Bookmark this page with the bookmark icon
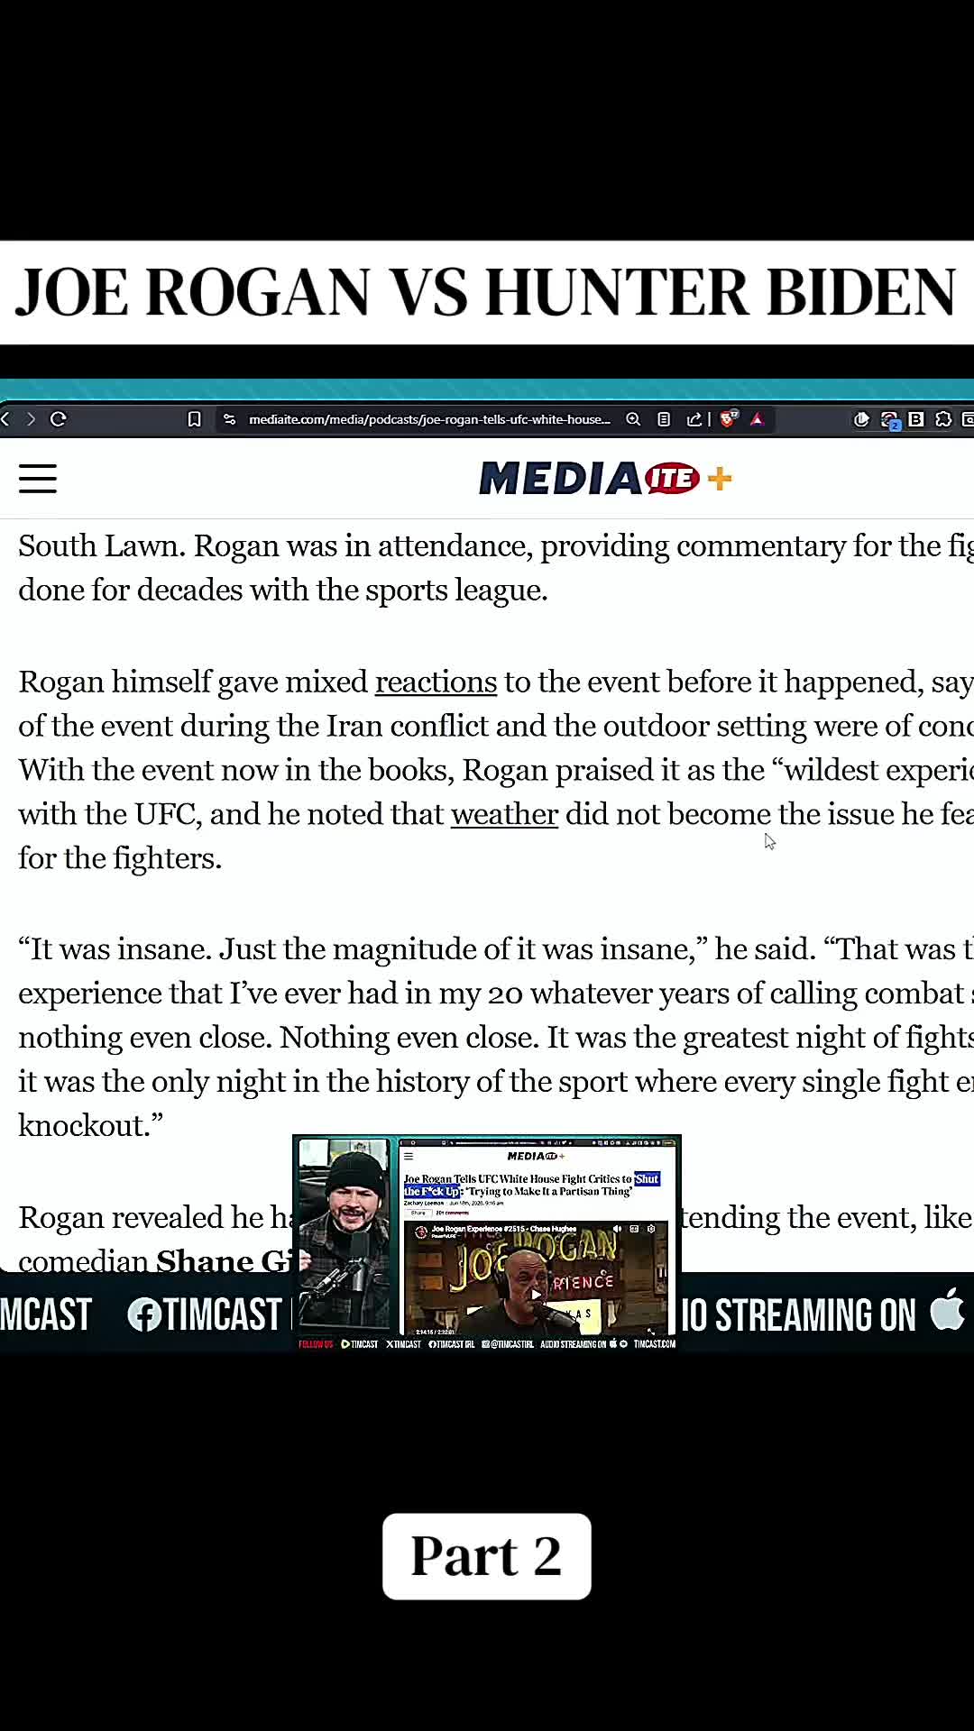974x1731 pixels. click(x=194, y=419)
